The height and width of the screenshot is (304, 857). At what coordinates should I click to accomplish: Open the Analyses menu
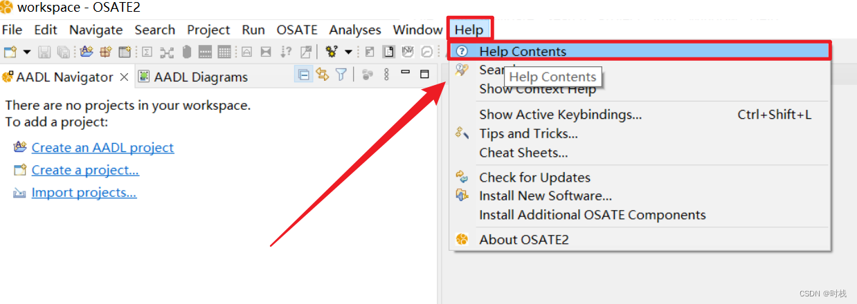(355, 30)
